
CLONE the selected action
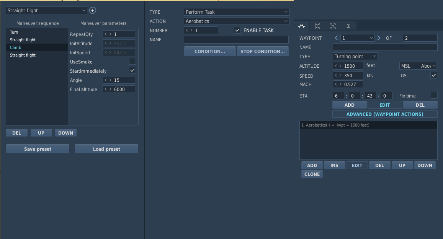(x=312, y=174)
